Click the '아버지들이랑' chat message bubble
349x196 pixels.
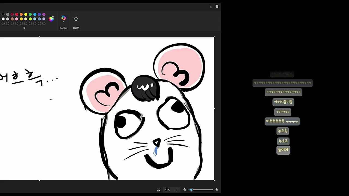tap(283, 102)
